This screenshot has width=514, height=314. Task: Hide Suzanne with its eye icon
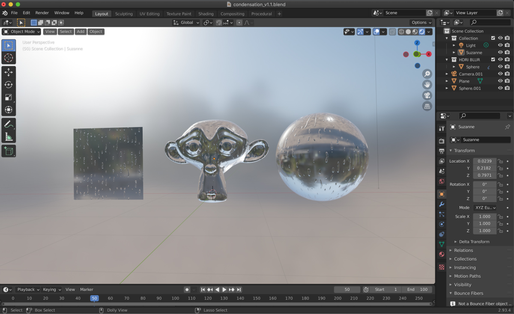[x=500, y=53]
